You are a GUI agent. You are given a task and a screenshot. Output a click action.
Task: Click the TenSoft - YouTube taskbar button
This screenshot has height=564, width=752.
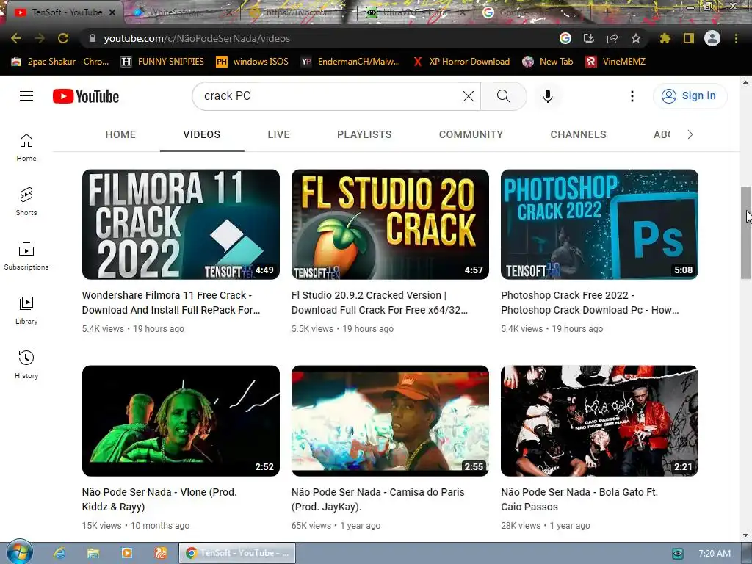(237, 553)
